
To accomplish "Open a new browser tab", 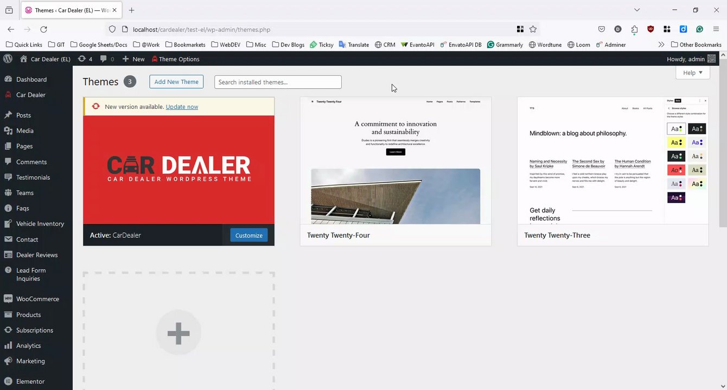I will 131,10.
